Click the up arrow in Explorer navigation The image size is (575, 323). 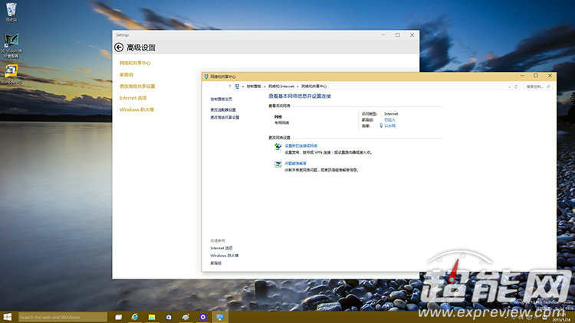(x=229, y=86)
